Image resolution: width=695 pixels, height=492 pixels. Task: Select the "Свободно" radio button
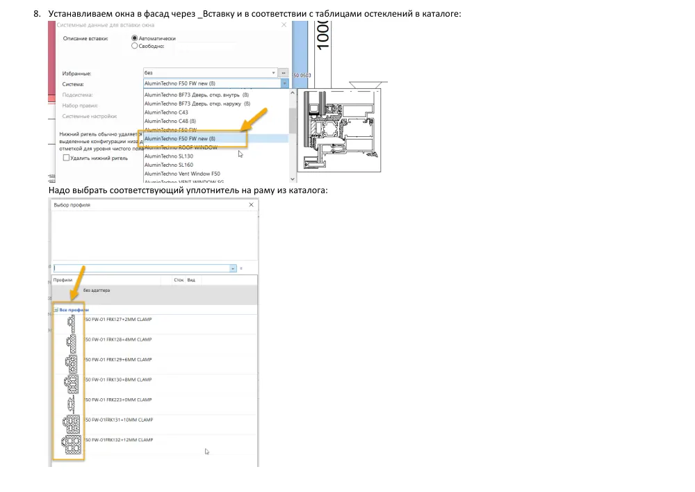point(134,46)
